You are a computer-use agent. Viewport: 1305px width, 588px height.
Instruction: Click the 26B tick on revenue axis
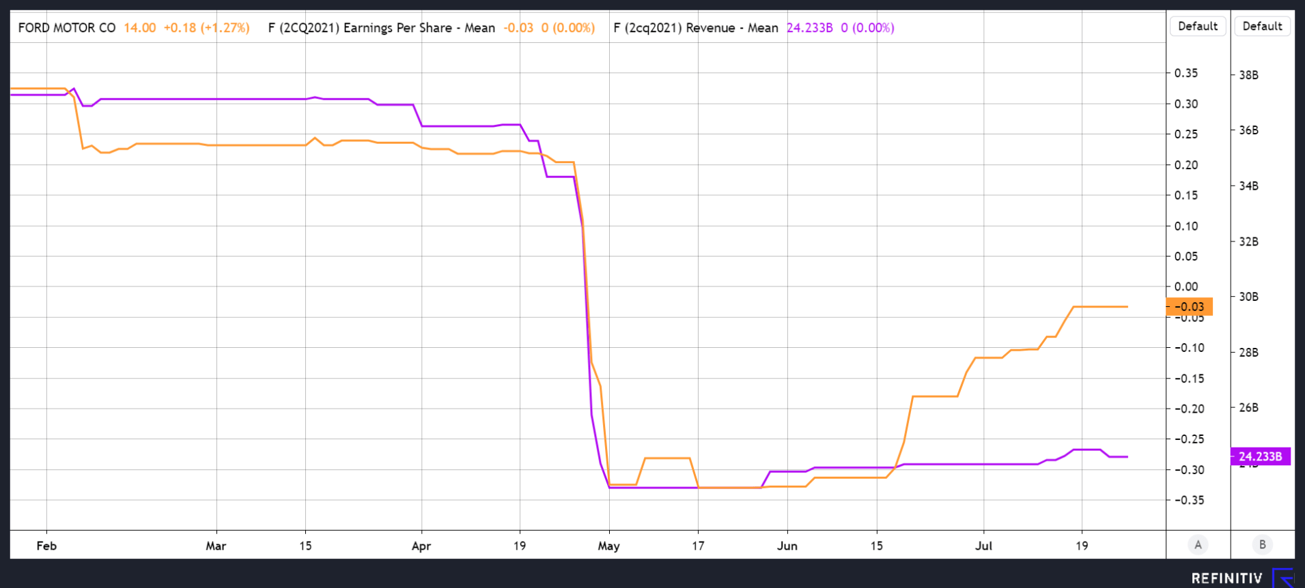point(1248,408)
